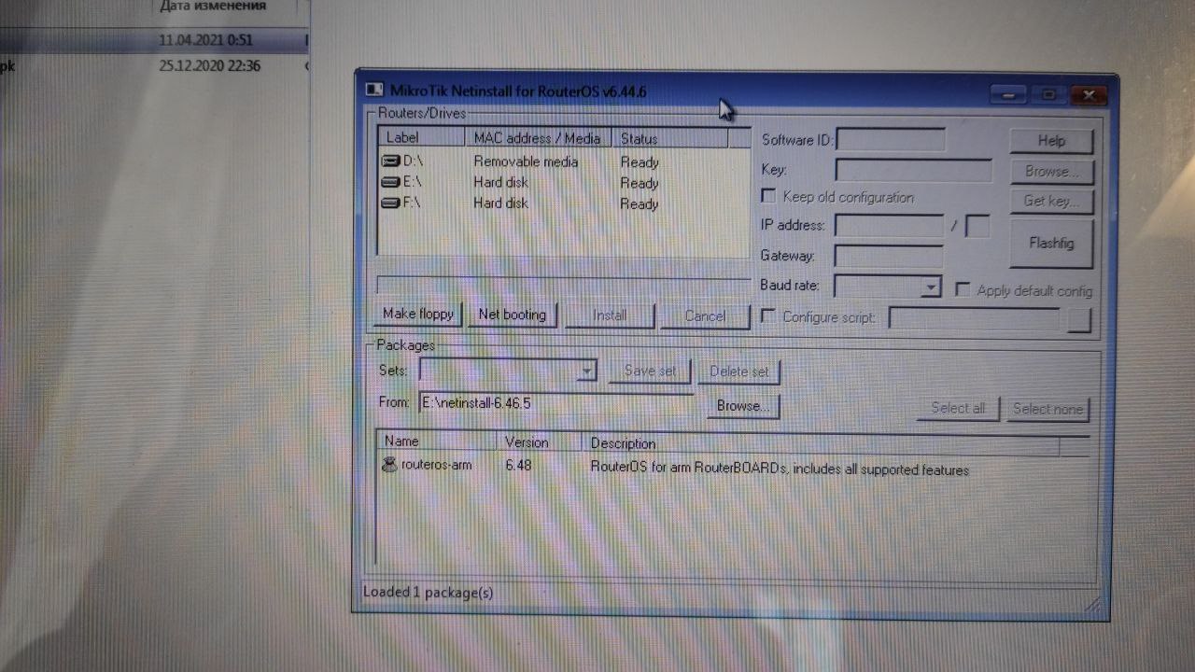
Task: Click the packages Version column header
Action: pyautogui.click(x=540, y=442)
